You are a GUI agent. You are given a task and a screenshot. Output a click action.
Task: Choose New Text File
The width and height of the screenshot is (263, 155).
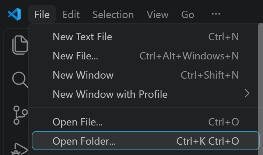tap(144, 37)
